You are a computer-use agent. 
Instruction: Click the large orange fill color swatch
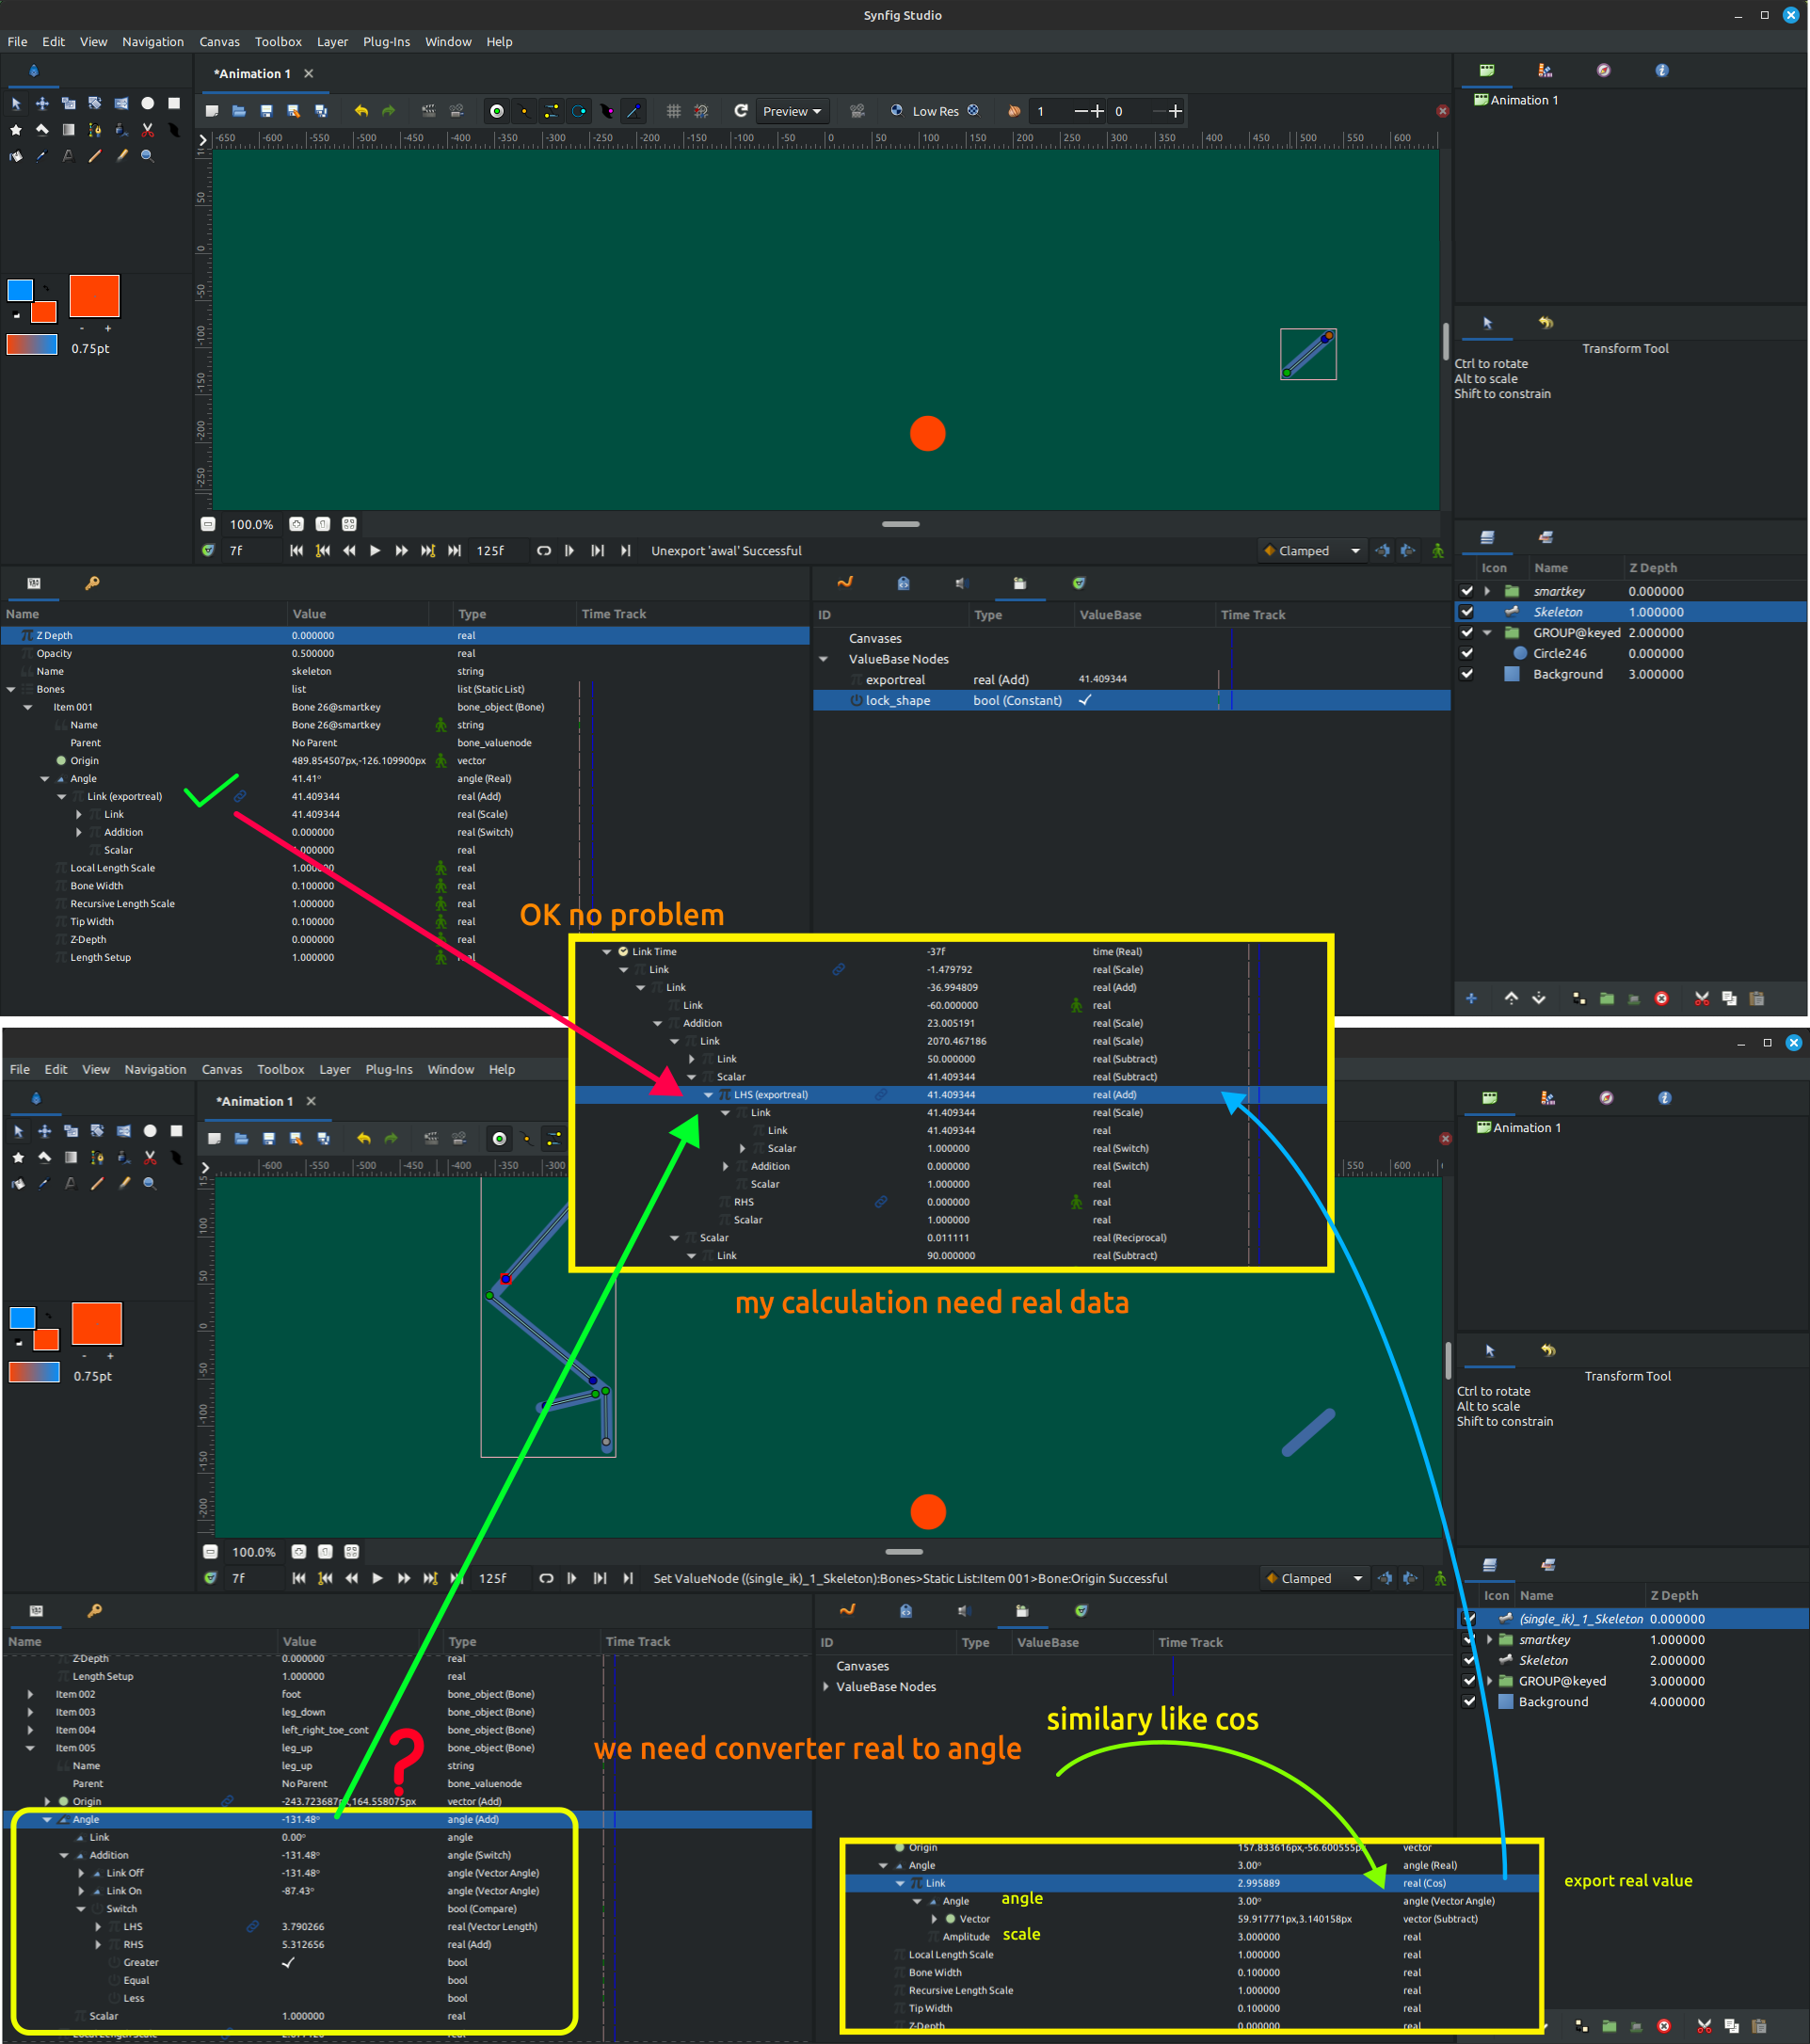(x=94, y=296)
